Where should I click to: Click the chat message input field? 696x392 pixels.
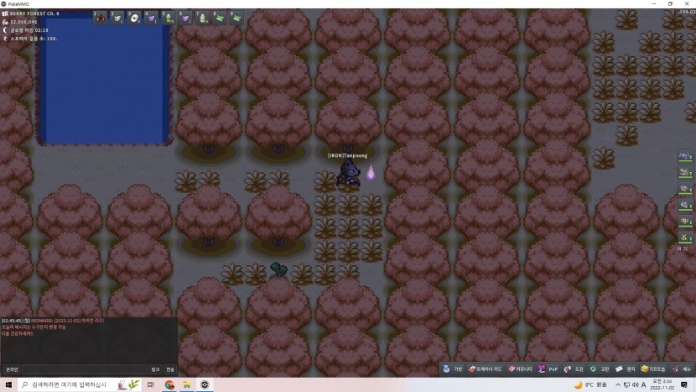click(85, 369)
